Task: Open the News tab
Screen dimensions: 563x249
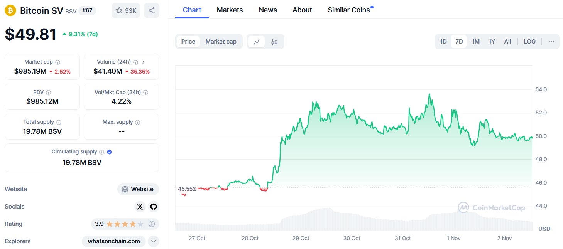Action: [x=268, y=10]
